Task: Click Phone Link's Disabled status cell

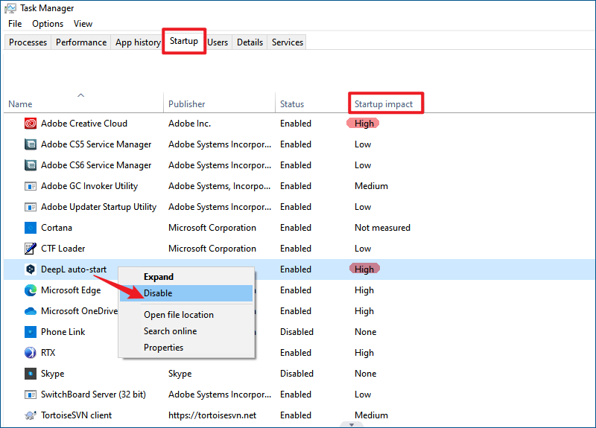Action: 297,332
